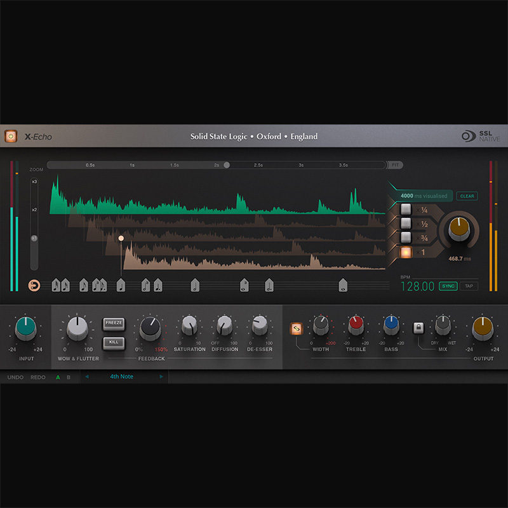Screen dimensions: 508x508
Task: Select the dotted quarter note delay marker
Action: click(x=157, y=285)
